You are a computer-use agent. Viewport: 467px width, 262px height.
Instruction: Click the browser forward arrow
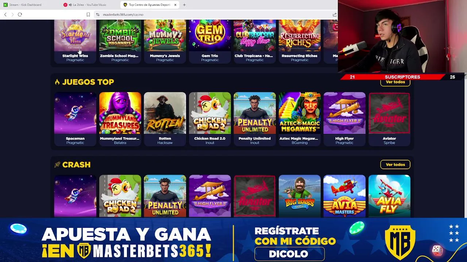tap(12, 15)
